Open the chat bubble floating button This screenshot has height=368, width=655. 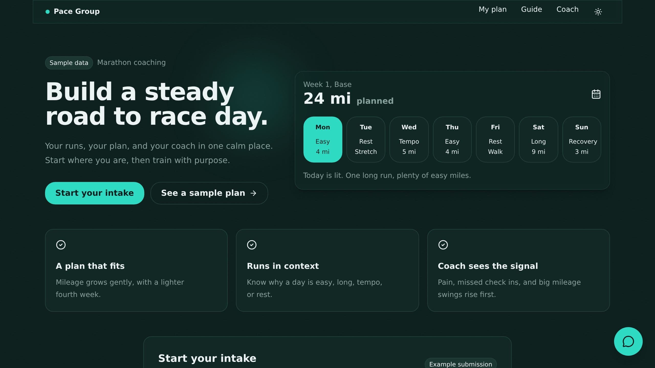[x=628, y=341]
